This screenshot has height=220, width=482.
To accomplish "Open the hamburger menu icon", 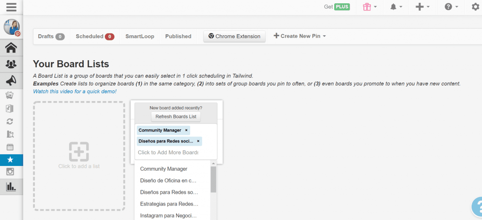I will 11,7.
